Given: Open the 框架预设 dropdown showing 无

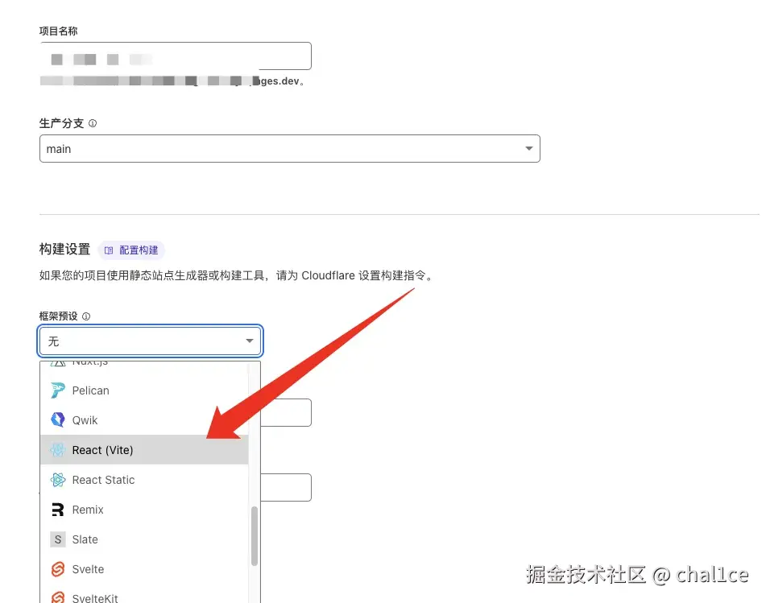Looking at the screenshot, I should pyautogui.click(x=150, y=341).
